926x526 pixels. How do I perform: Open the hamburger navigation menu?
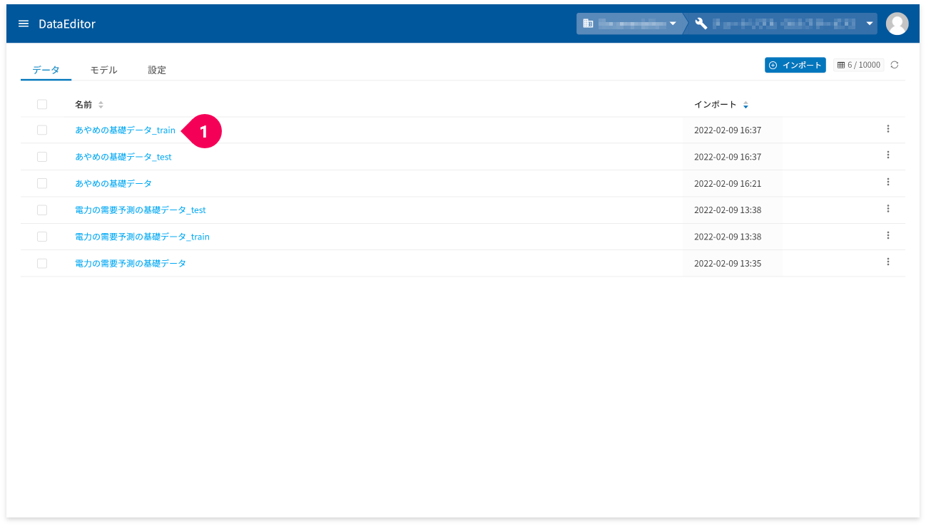click(x=24, y=24)
